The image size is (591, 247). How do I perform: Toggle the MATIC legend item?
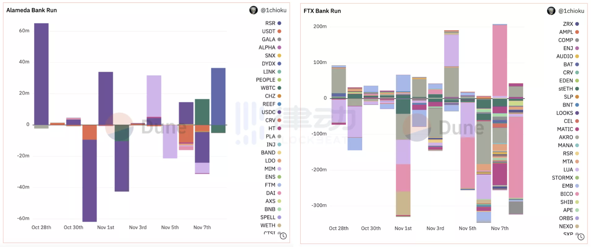(568, 129)
